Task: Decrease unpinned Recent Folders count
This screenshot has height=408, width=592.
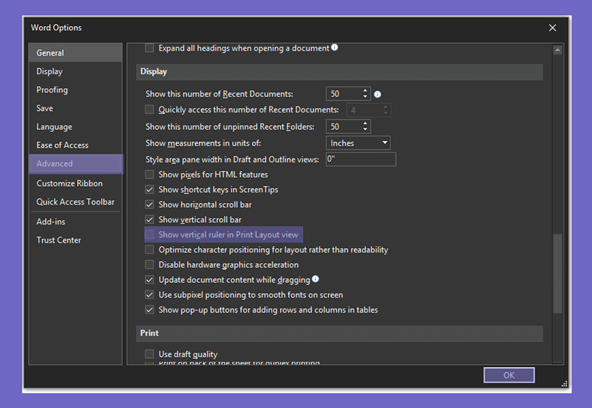Action: (x=365, y=129)
